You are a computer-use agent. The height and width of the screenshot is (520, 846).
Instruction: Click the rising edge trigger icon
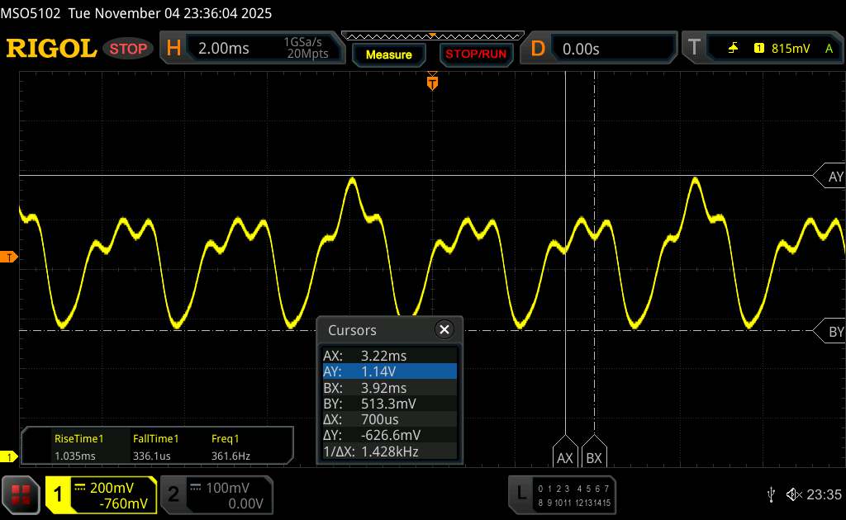[x=733, y=49]
